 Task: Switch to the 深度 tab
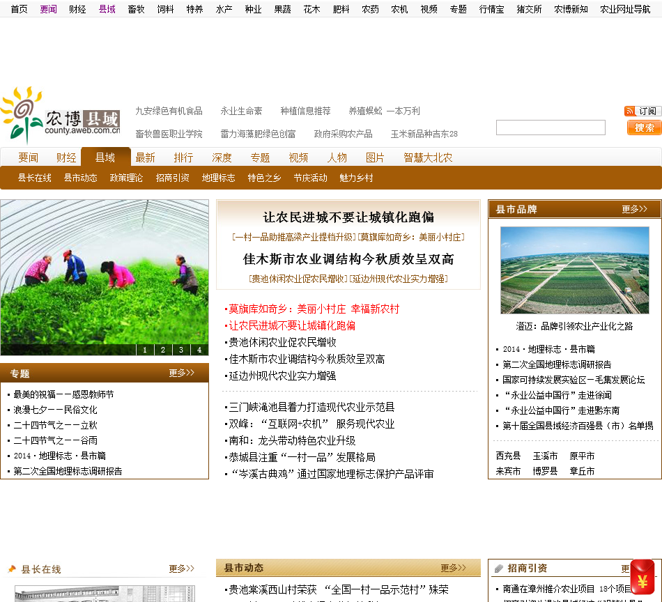point(222,157)
